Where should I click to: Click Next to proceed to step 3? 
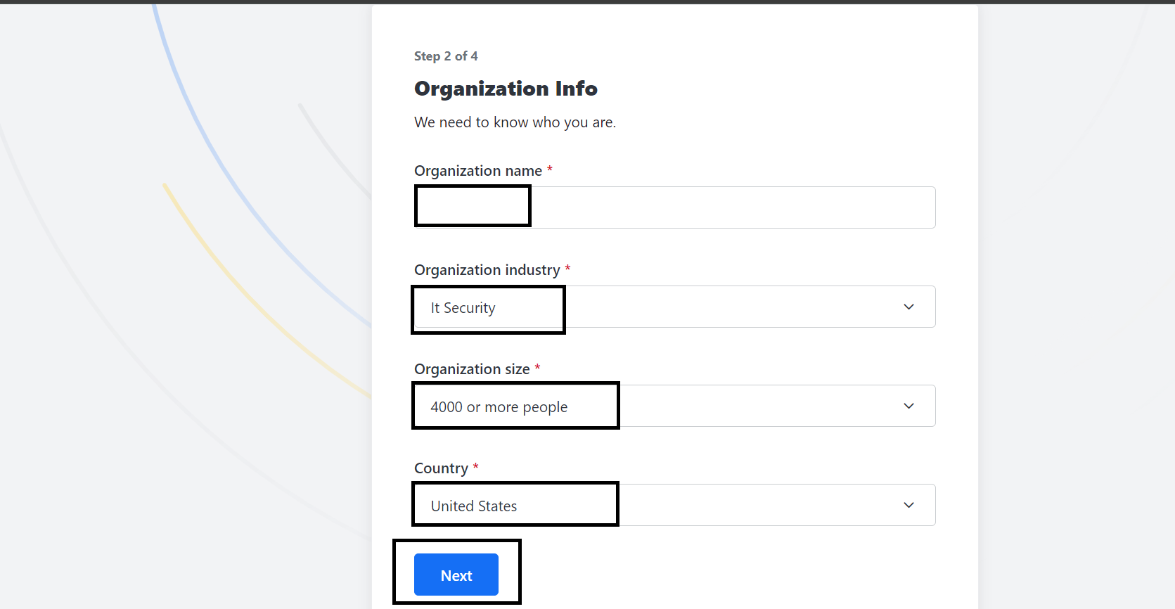[x=456, y=575]
